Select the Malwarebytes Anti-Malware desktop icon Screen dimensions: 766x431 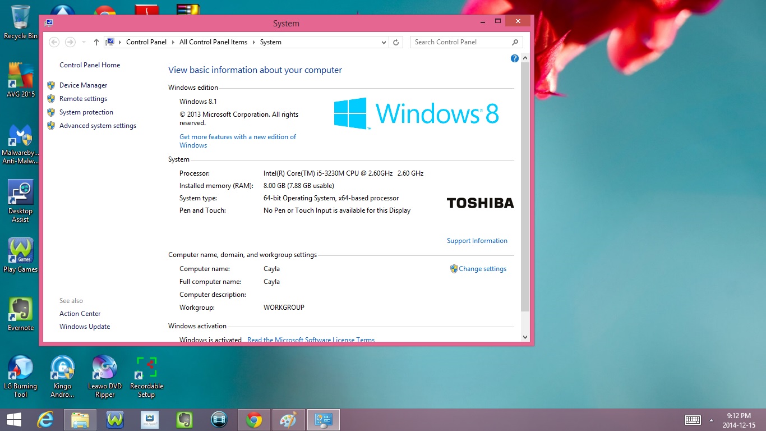(x=20, y=144)
